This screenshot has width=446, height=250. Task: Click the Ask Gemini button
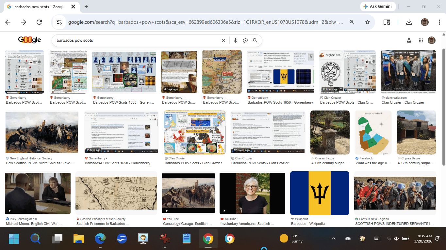[378, 7]
